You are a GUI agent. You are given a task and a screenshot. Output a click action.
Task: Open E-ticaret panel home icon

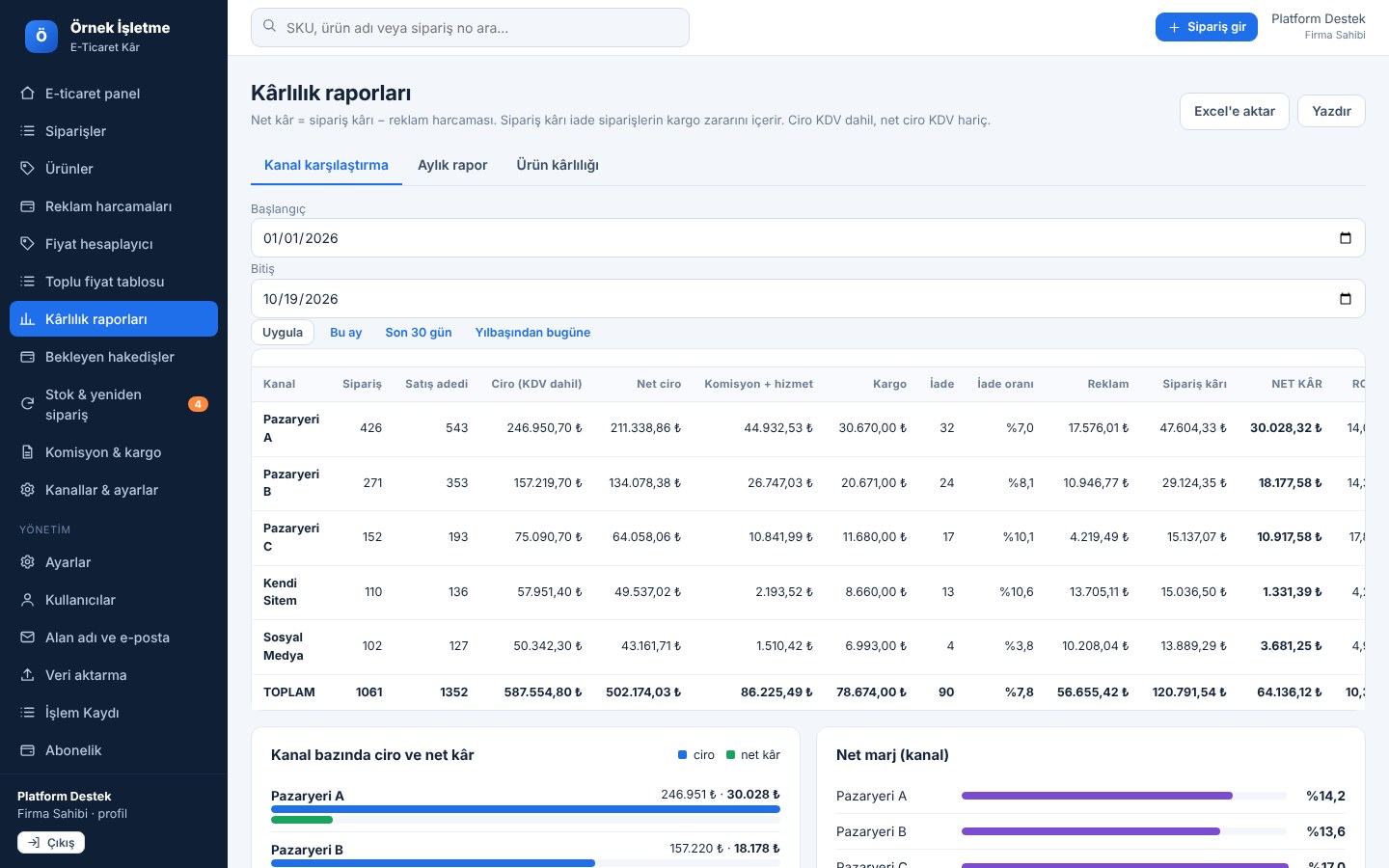point(27,94)
